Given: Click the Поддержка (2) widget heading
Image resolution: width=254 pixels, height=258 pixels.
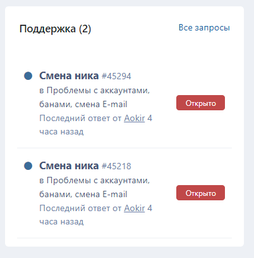Looking at the screenshot, I should (55, 29).
